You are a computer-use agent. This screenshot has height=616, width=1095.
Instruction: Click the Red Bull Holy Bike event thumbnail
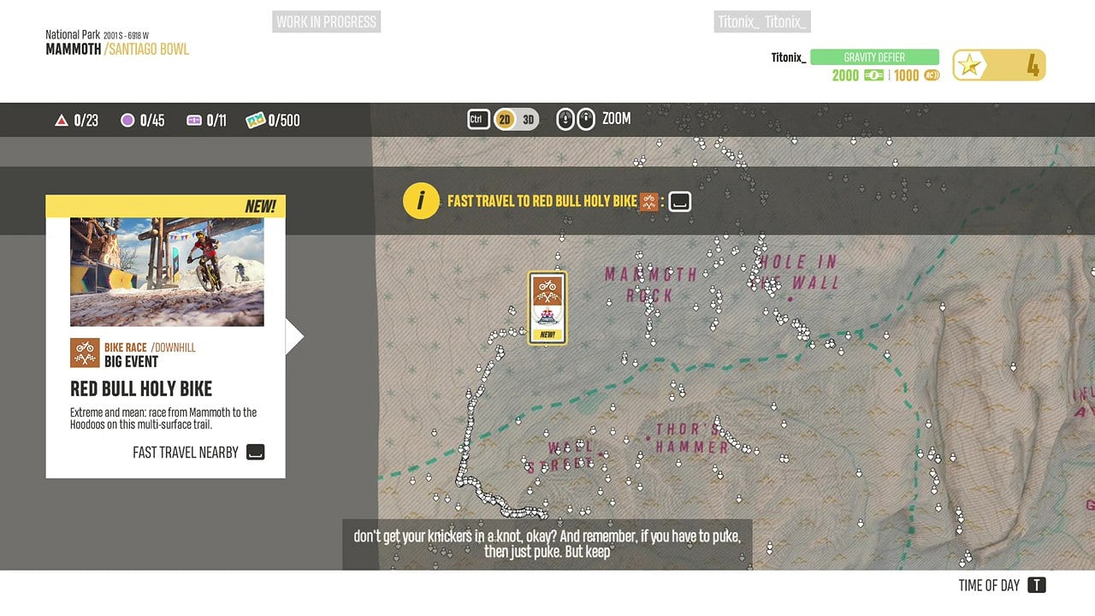(x=167, y=271)
